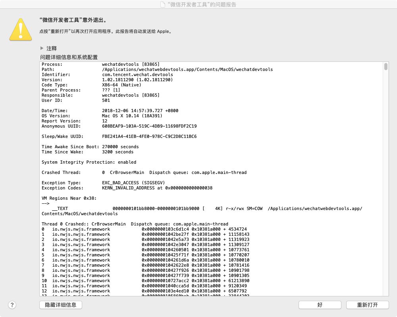Viewport: 397px width, 317px height.
Task: Click the OS Version Mac OS X 10.14 line
Action: pos(102,116)
